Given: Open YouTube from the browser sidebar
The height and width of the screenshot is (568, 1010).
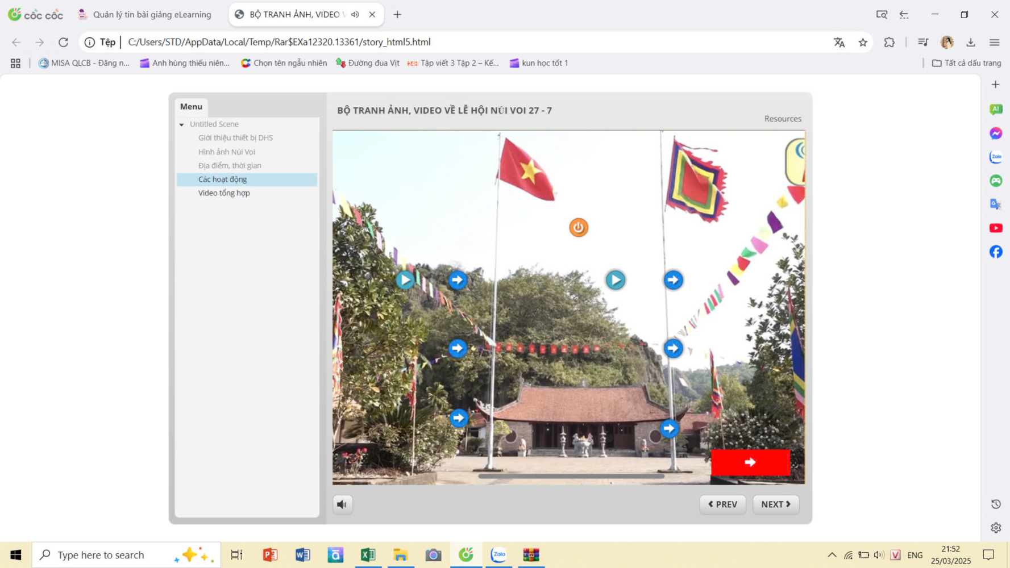Looking at the screenshot, I should (996, 228).
